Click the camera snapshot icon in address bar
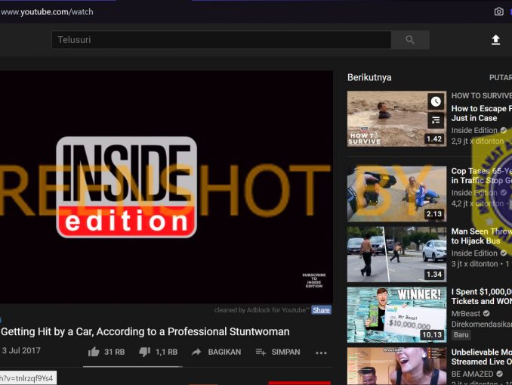The width and height of the screenshot is (512, 385). 498,12
